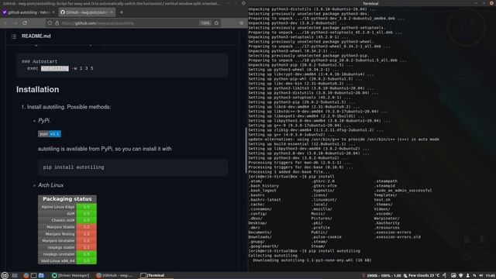Viewport: 496px width, 279px height.
Task: Open the Packaging status badge image
Action: (67, 229)
